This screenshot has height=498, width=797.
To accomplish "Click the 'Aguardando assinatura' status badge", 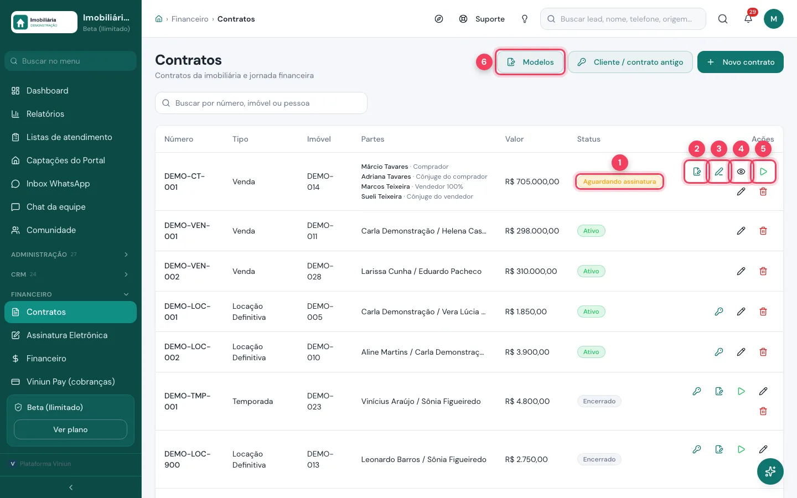I will 619,181.
